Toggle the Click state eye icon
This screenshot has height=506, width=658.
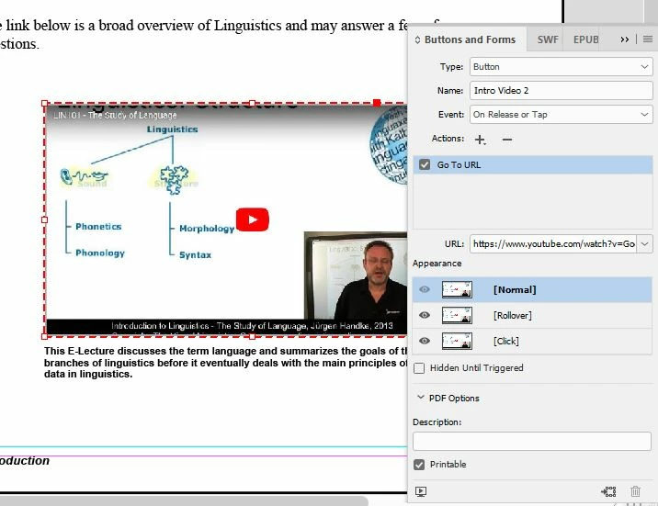coord(425,341)
